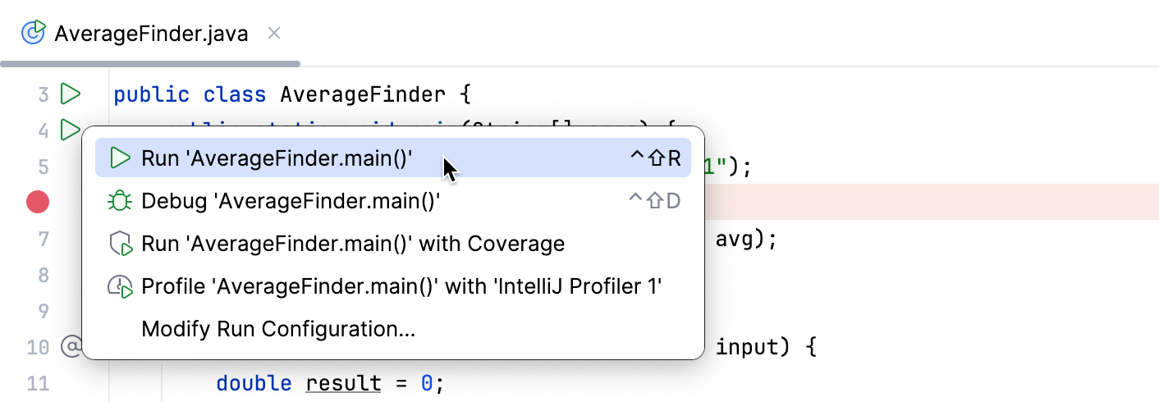Remove the red breakpoint in the gutter
The width and height of the screenshot is (1159, 402).
[x=38, y=202]
